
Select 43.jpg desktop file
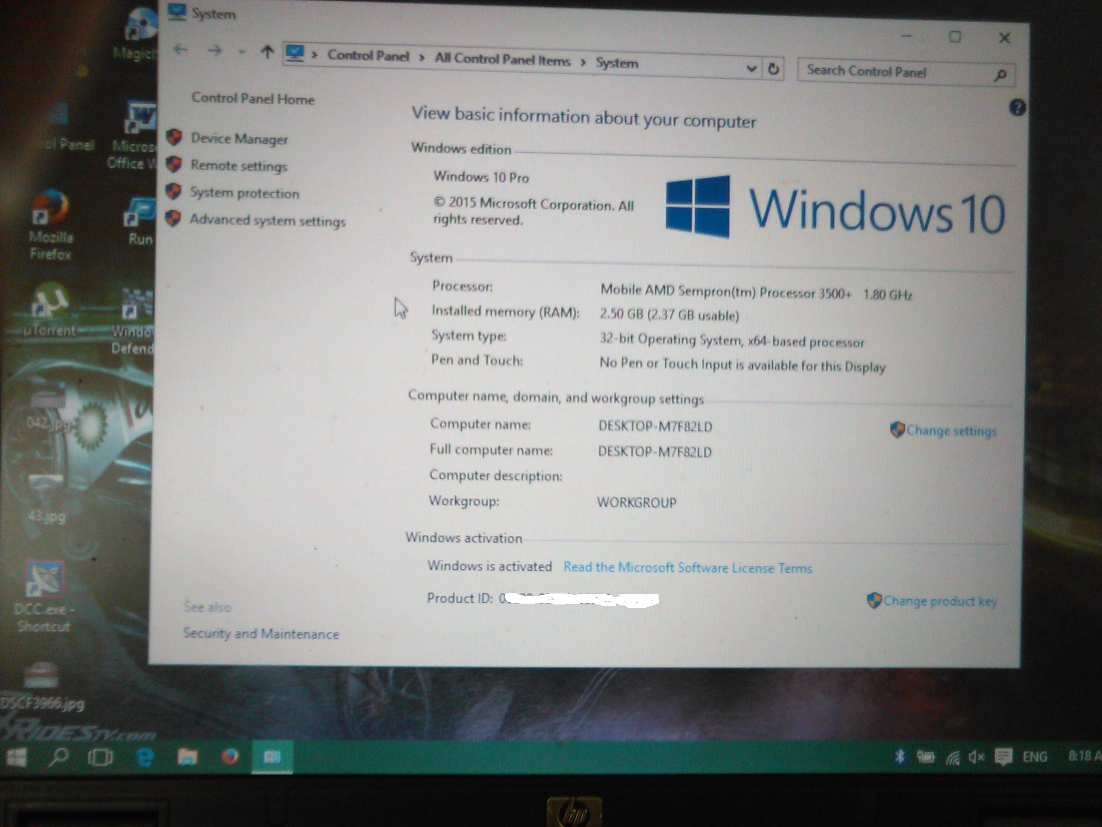tap(46, 499)
